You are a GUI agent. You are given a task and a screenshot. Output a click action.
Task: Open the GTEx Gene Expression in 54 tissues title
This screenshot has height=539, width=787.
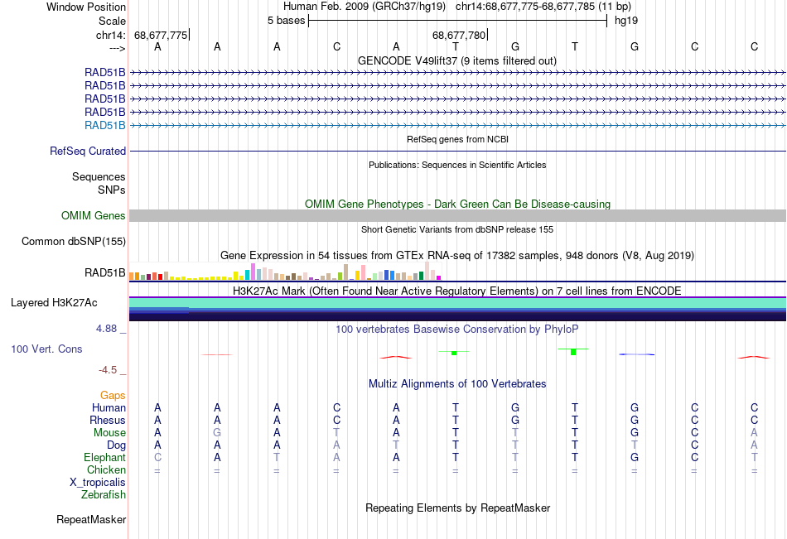point(457,255)
